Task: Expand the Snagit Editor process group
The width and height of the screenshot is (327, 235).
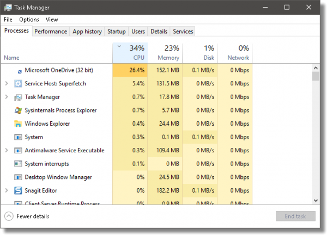Action: [x=7, y=190]
